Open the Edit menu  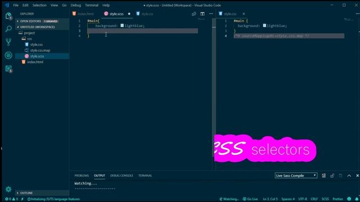click(25, 5)
